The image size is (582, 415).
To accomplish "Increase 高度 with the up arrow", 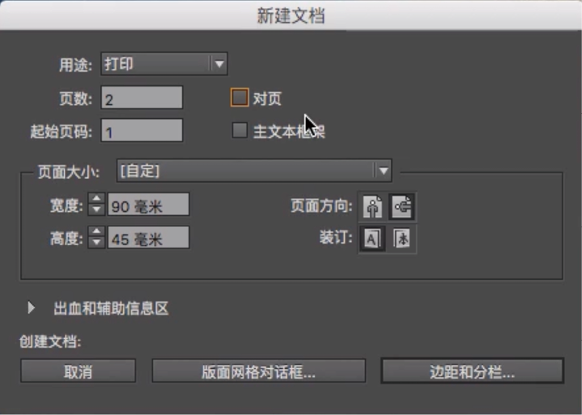I will point(97,232).
